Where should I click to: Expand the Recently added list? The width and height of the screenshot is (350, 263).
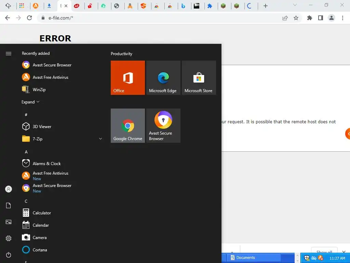tap(30, 102)
